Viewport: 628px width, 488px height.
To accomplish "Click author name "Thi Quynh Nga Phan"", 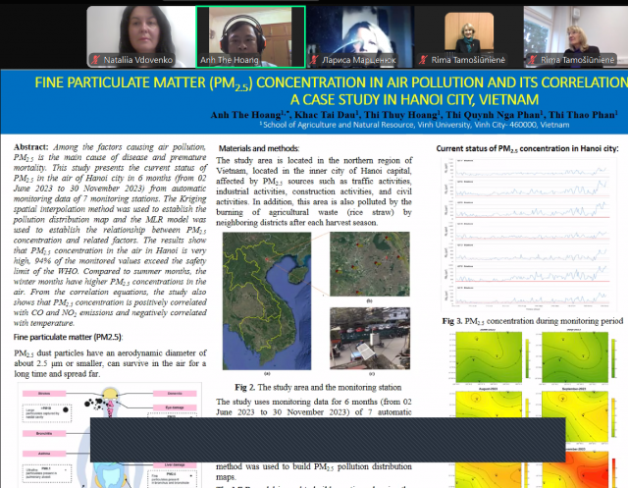I will point(494,115).
